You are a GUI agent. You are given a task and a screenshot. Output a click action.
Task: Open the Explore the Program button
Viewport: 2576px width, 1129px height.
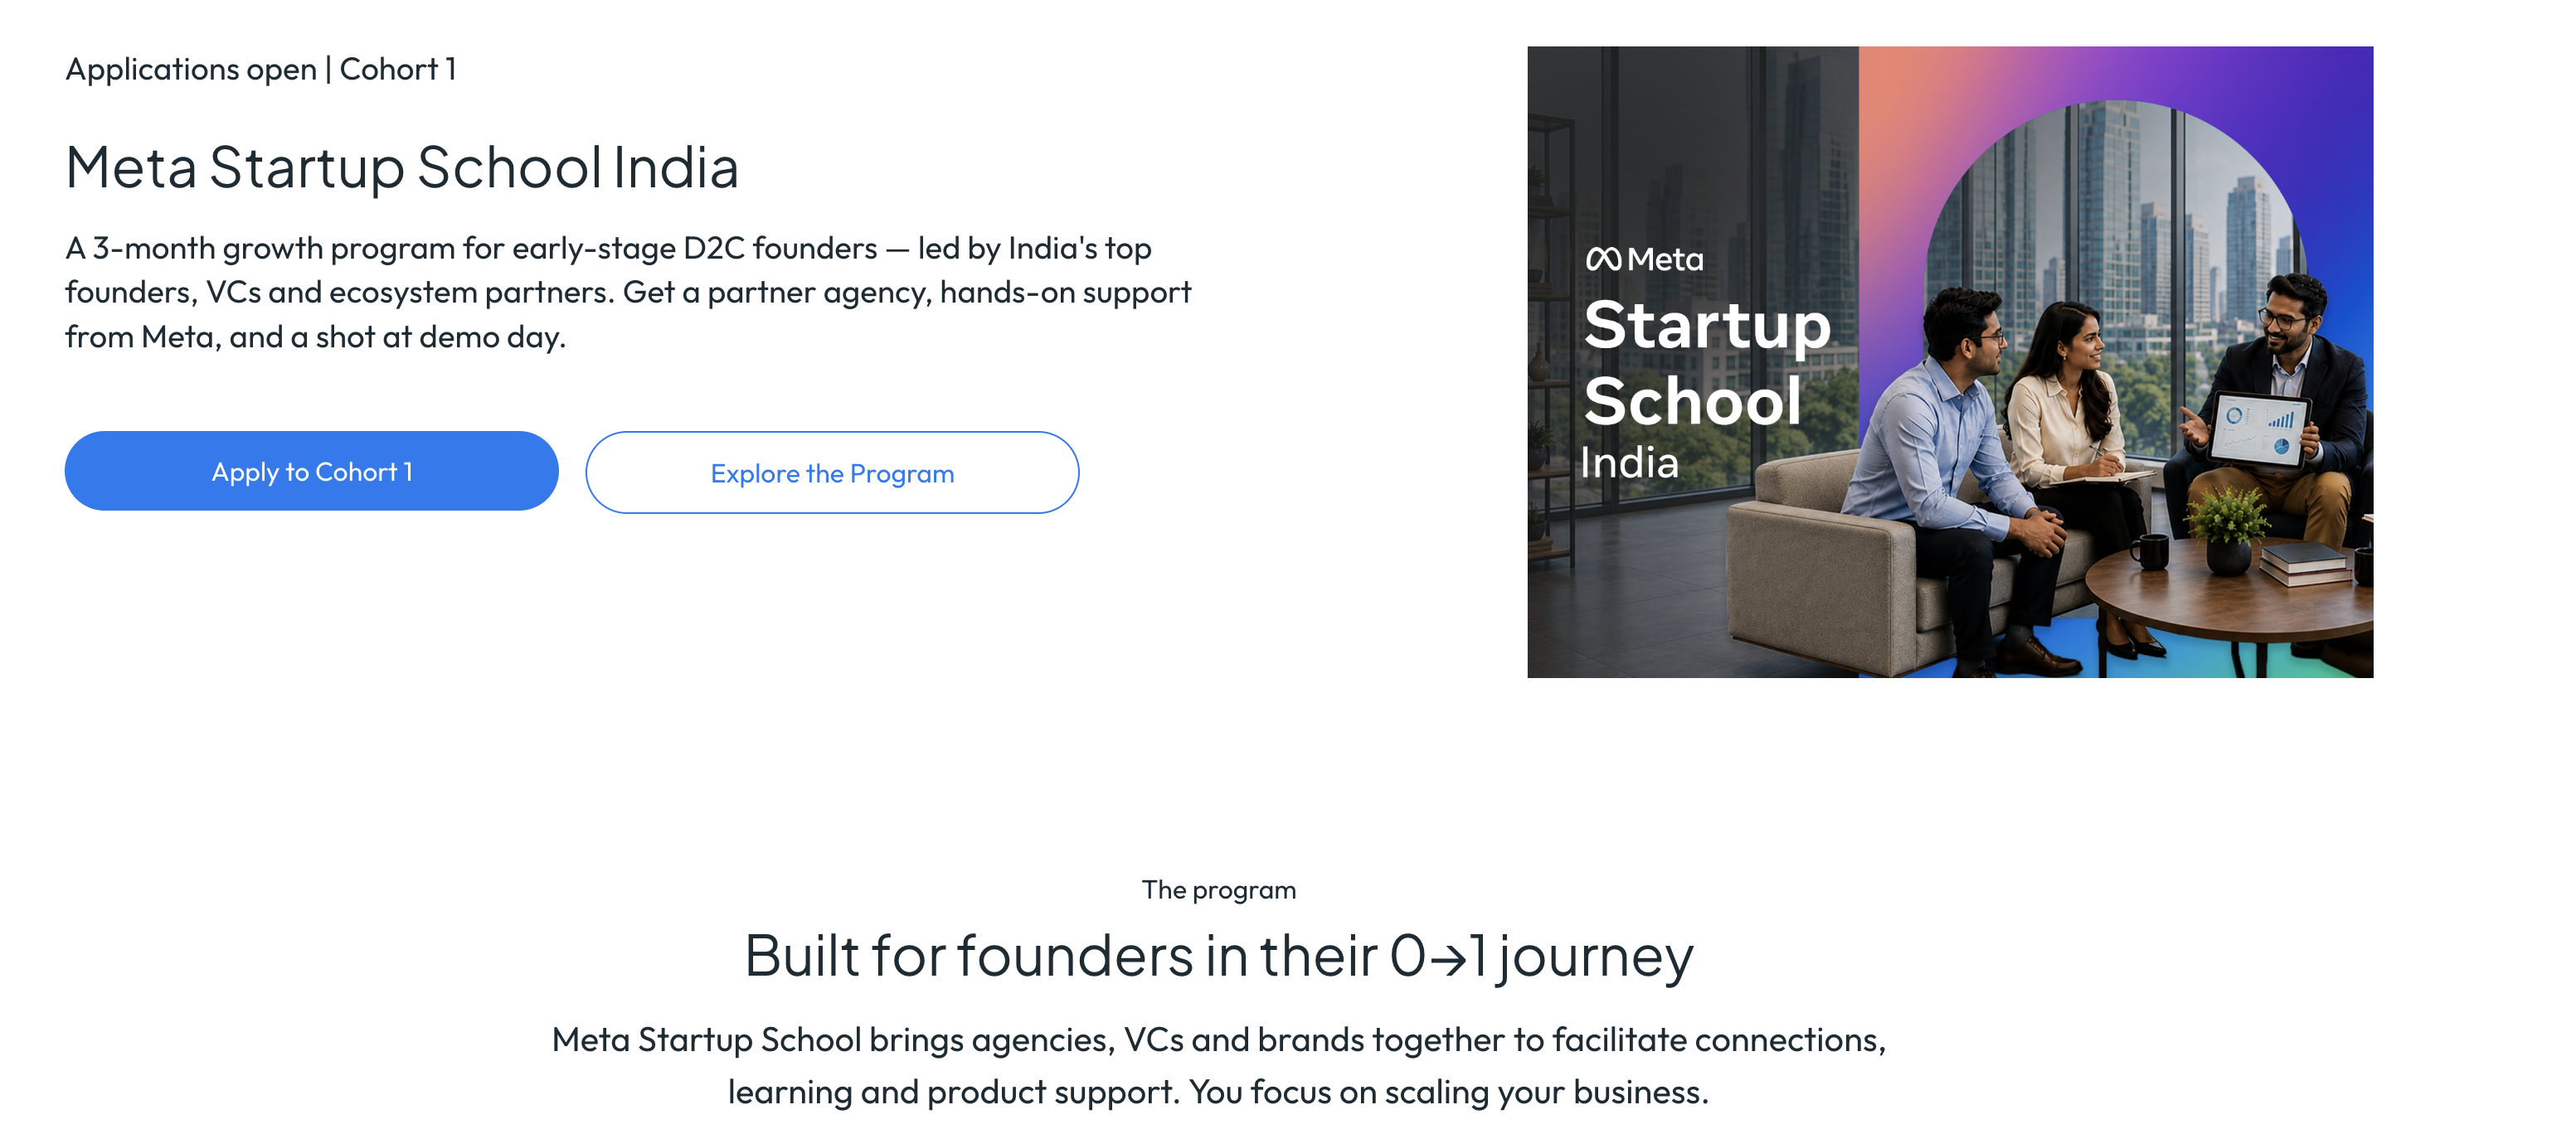[x=832, y=472]
